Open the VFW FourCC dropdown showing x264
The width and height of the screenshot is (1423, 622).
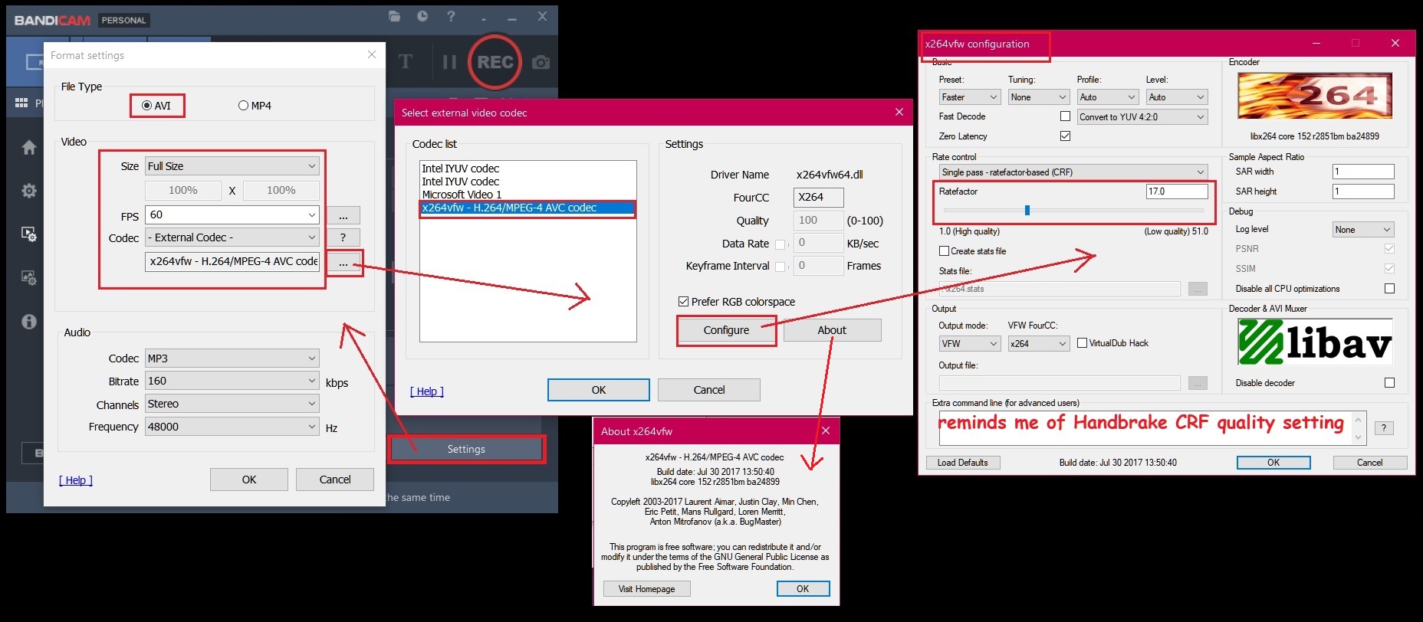coord(1039,344)
